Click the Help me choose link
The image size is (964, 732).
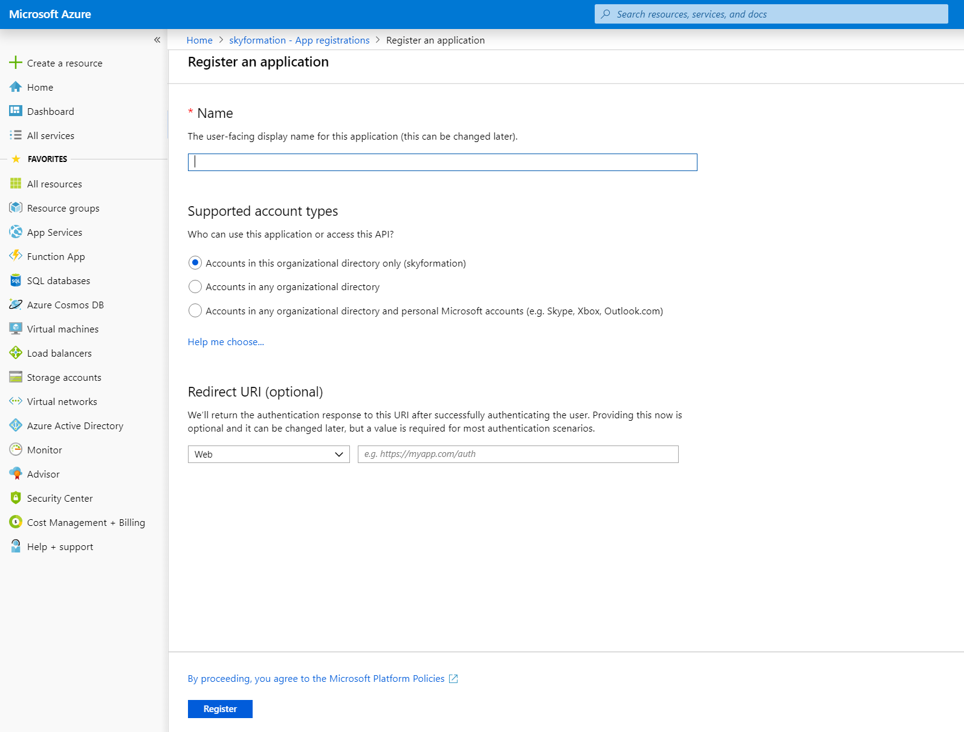pyautogui.click(x=226, y=342)
